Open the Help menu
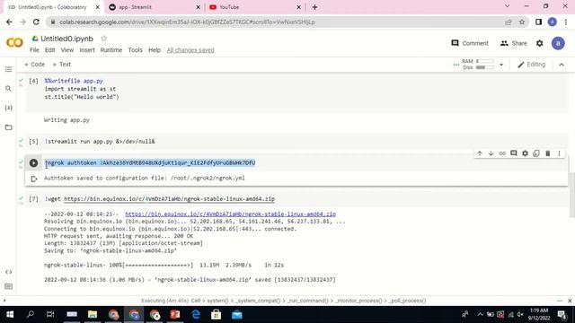This screenshot has width=575, height=323. pos(155,50)
